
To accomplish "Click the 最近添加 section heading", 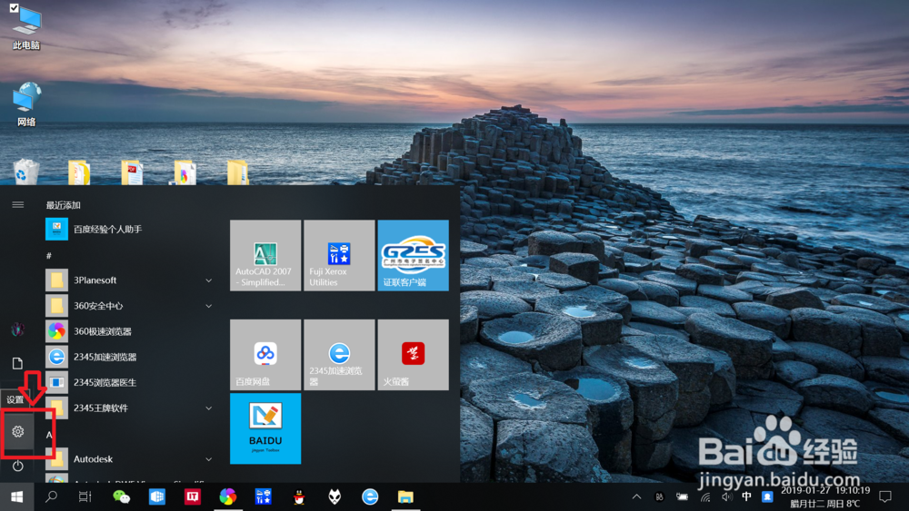I will 64,205.
